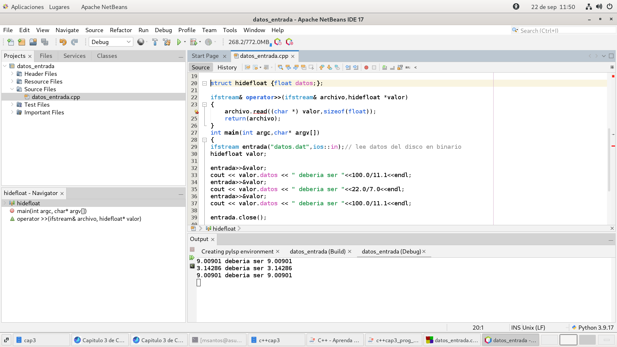Expand the Header Files folder

pos(12,74)
